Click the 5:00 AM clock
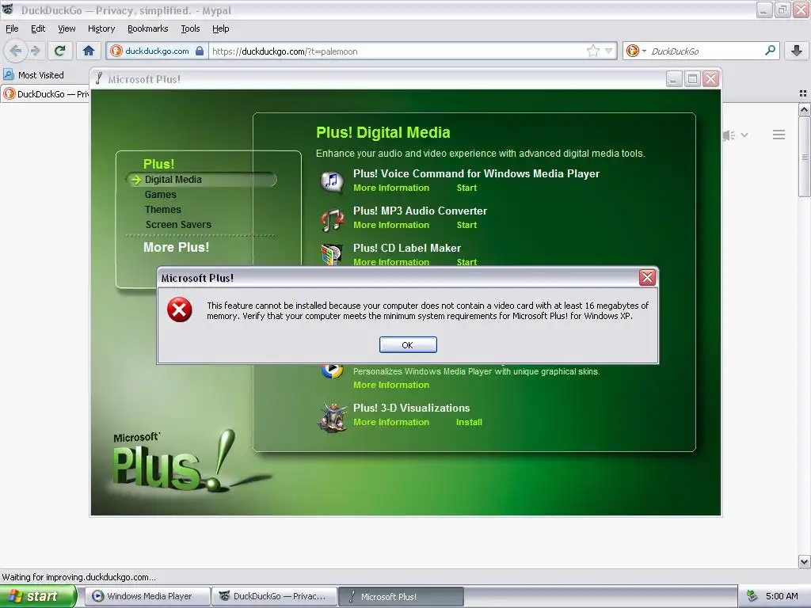The height and width of the screenshot is (608, 811). pos(782,596)
